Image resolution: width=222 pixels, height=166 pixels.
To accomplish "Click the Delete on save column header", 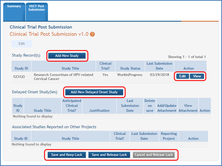I will [x=150, y=105].
